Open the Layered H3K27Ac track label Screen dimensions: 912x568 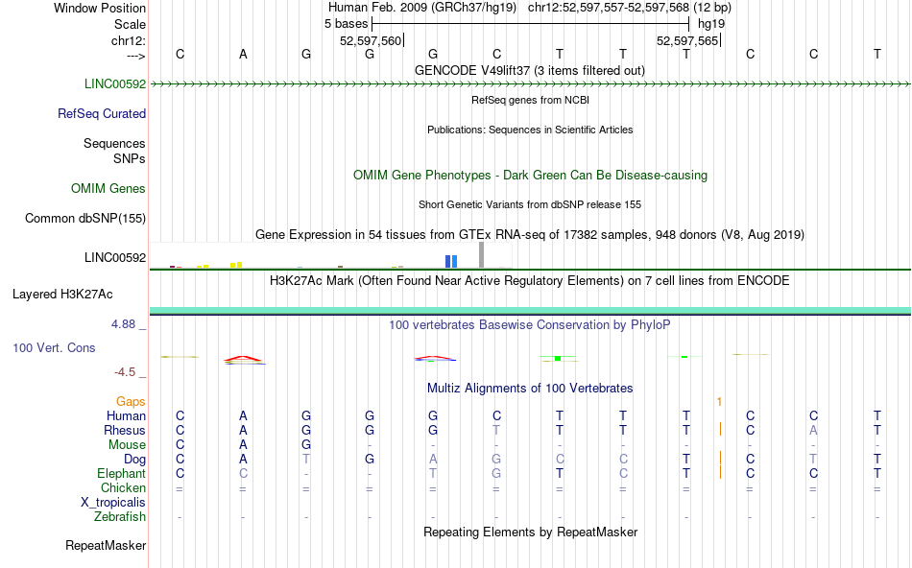62,295
